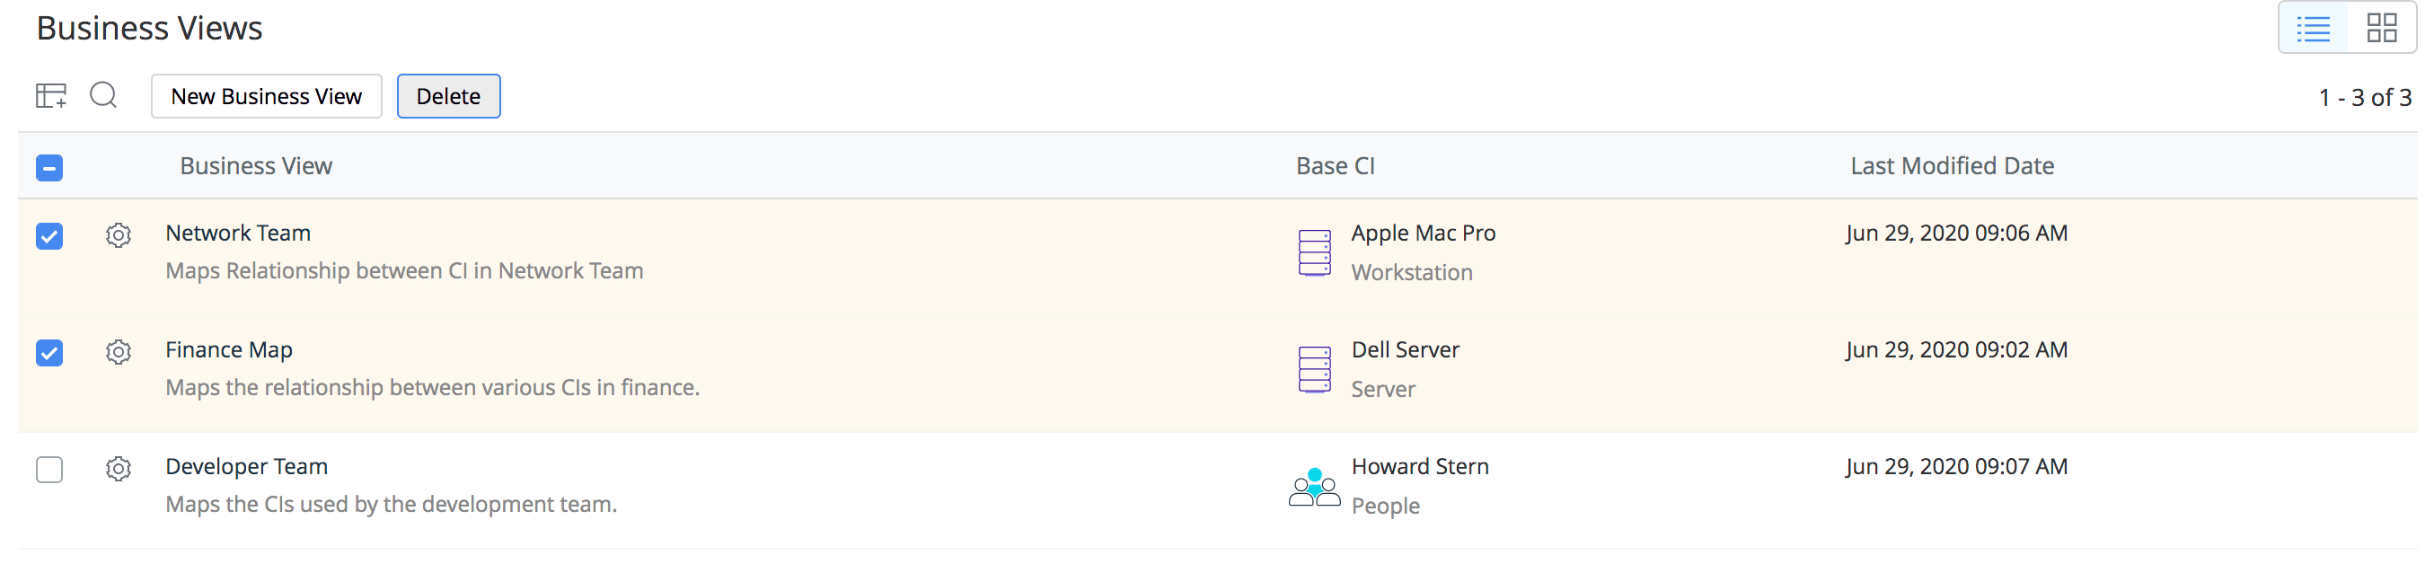Open the Finance Map business view
Viewport: 2434px width, 564px height.
[229, 350]
